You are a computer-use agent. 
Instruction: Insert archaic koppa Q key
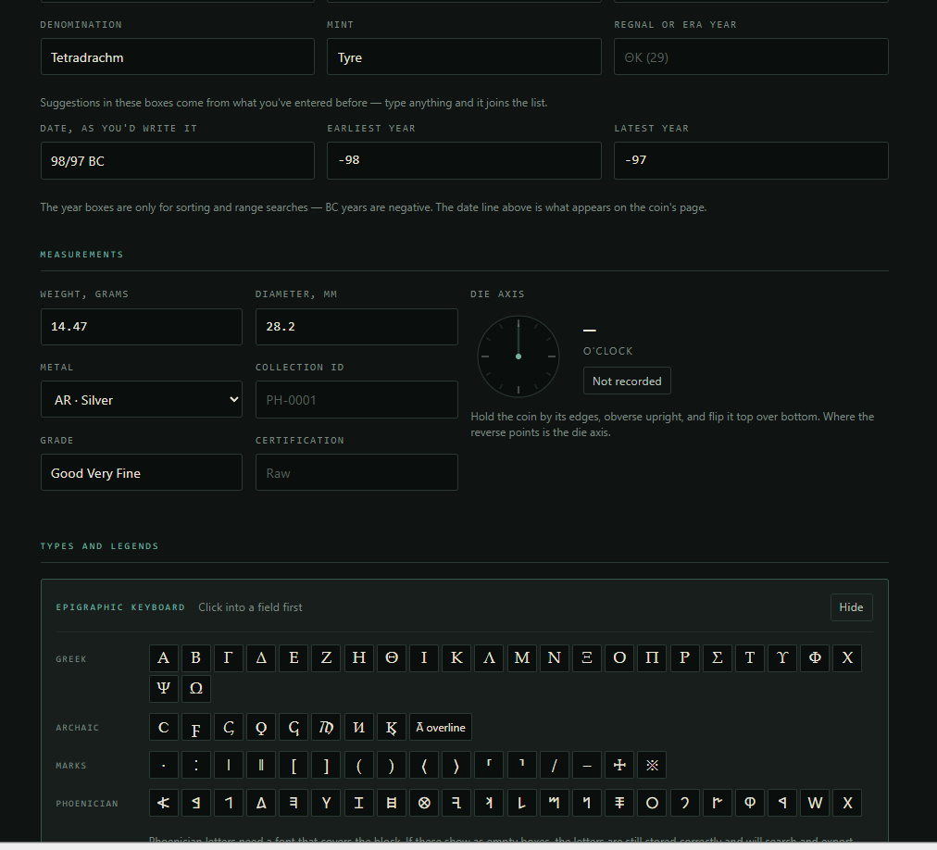click(x=261, y=728)
